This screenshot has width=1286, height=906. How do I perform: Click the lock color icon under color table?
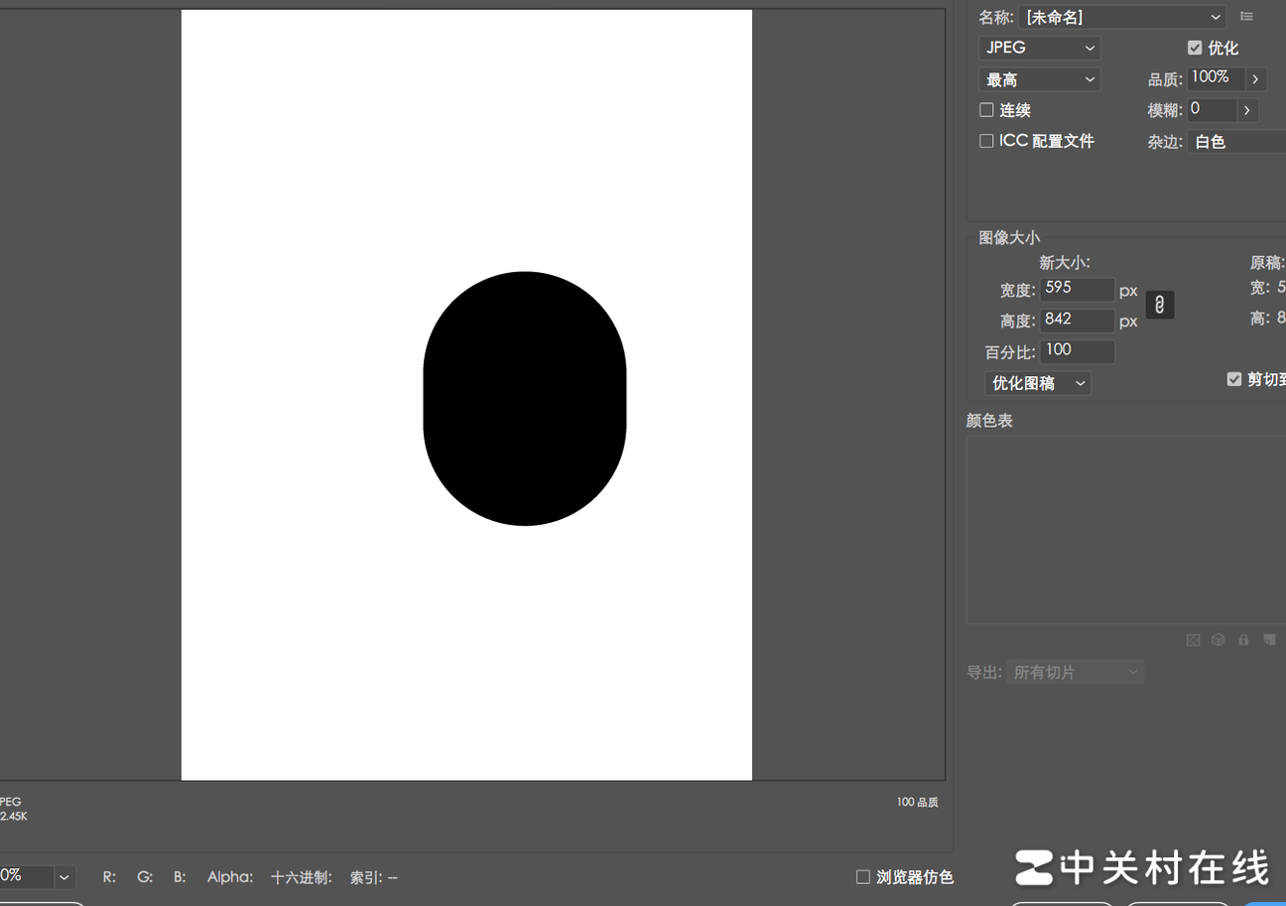(x=1243, y=640)
